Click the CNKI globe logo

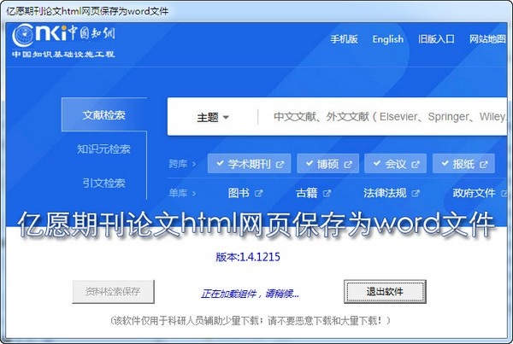click(x=23, y=35)
